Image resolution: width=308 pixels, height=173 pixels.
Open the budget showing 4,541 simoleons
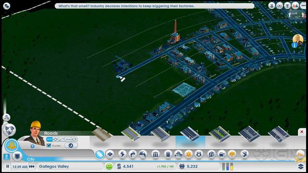[x=125, y=166]
